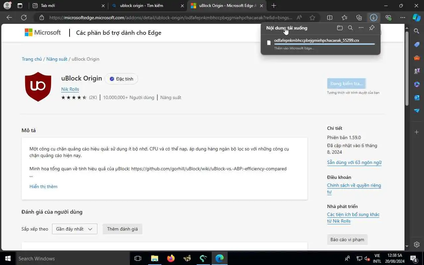Screen dimensions: 424x265
Task: Open downloads folder in the popup
Action: coord(340,28)
